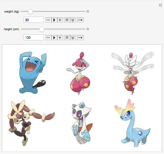Image resolution: width=164 pixels, height=154 pixels.
Task: Click the weight value field showing 30
Action: pyautogui.click(x=34, y=20)
